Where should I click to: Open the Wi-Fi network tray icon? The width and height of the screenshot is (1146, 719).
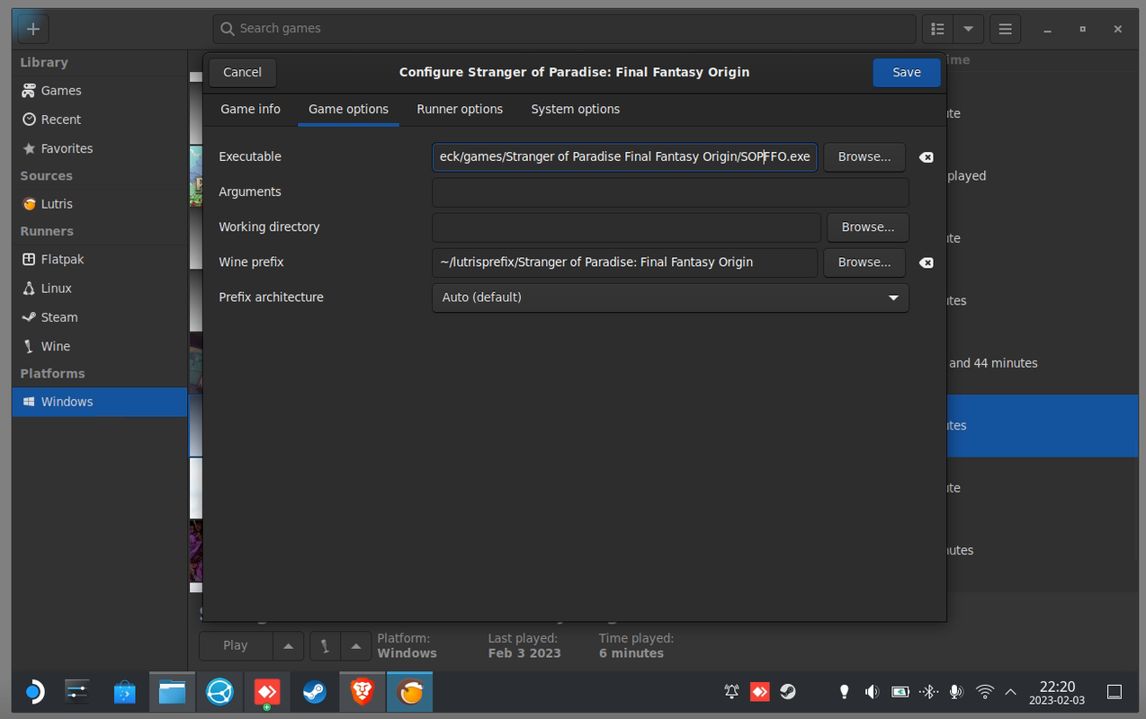[x=985, y=692]
